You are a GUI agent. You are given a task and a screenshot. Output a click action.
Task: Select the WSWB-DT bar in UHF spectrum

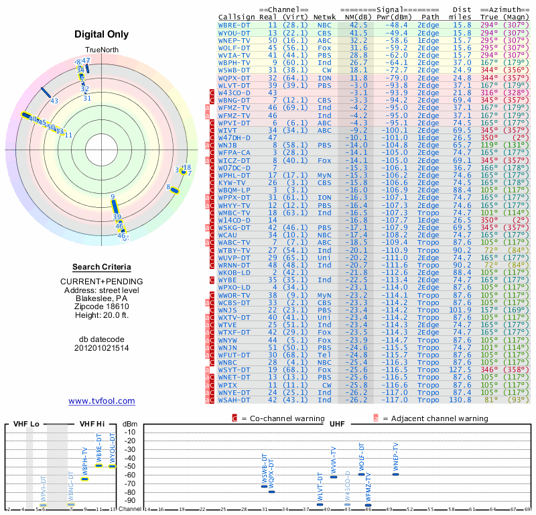264,485
